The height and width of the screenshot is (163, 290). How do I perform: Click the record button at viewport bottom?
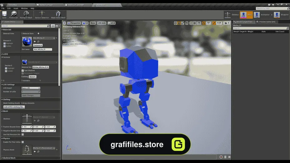pyautogui.click(x=221, y=157)
